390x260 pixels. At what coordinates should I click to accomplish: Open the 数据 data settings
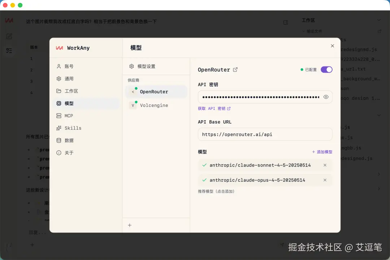86,140
